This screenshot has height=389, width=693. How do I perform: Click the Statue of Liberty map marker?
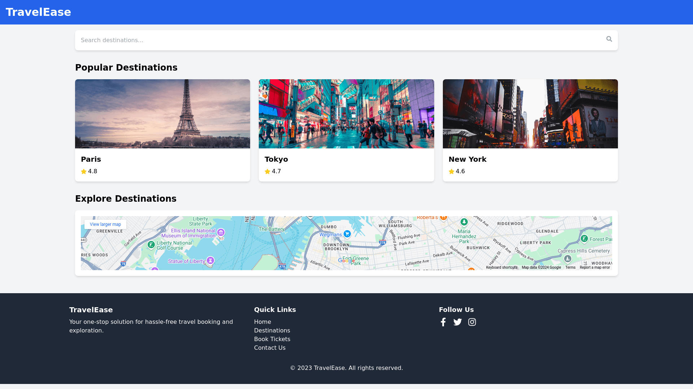click(x=210, y=260)
